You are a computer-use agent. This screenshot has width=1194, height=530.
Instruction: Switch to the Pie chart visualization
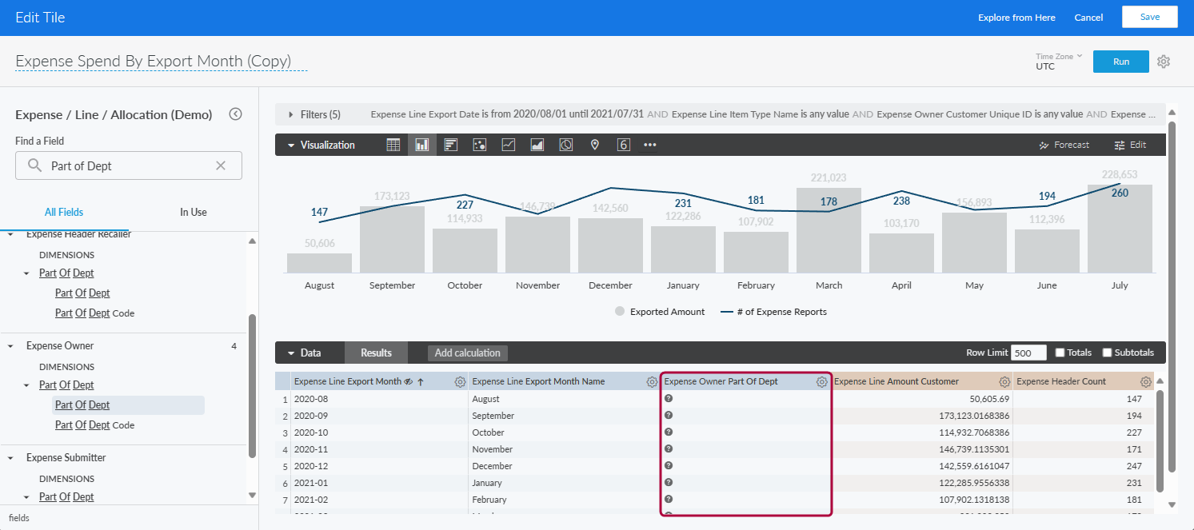pos(566,144)
